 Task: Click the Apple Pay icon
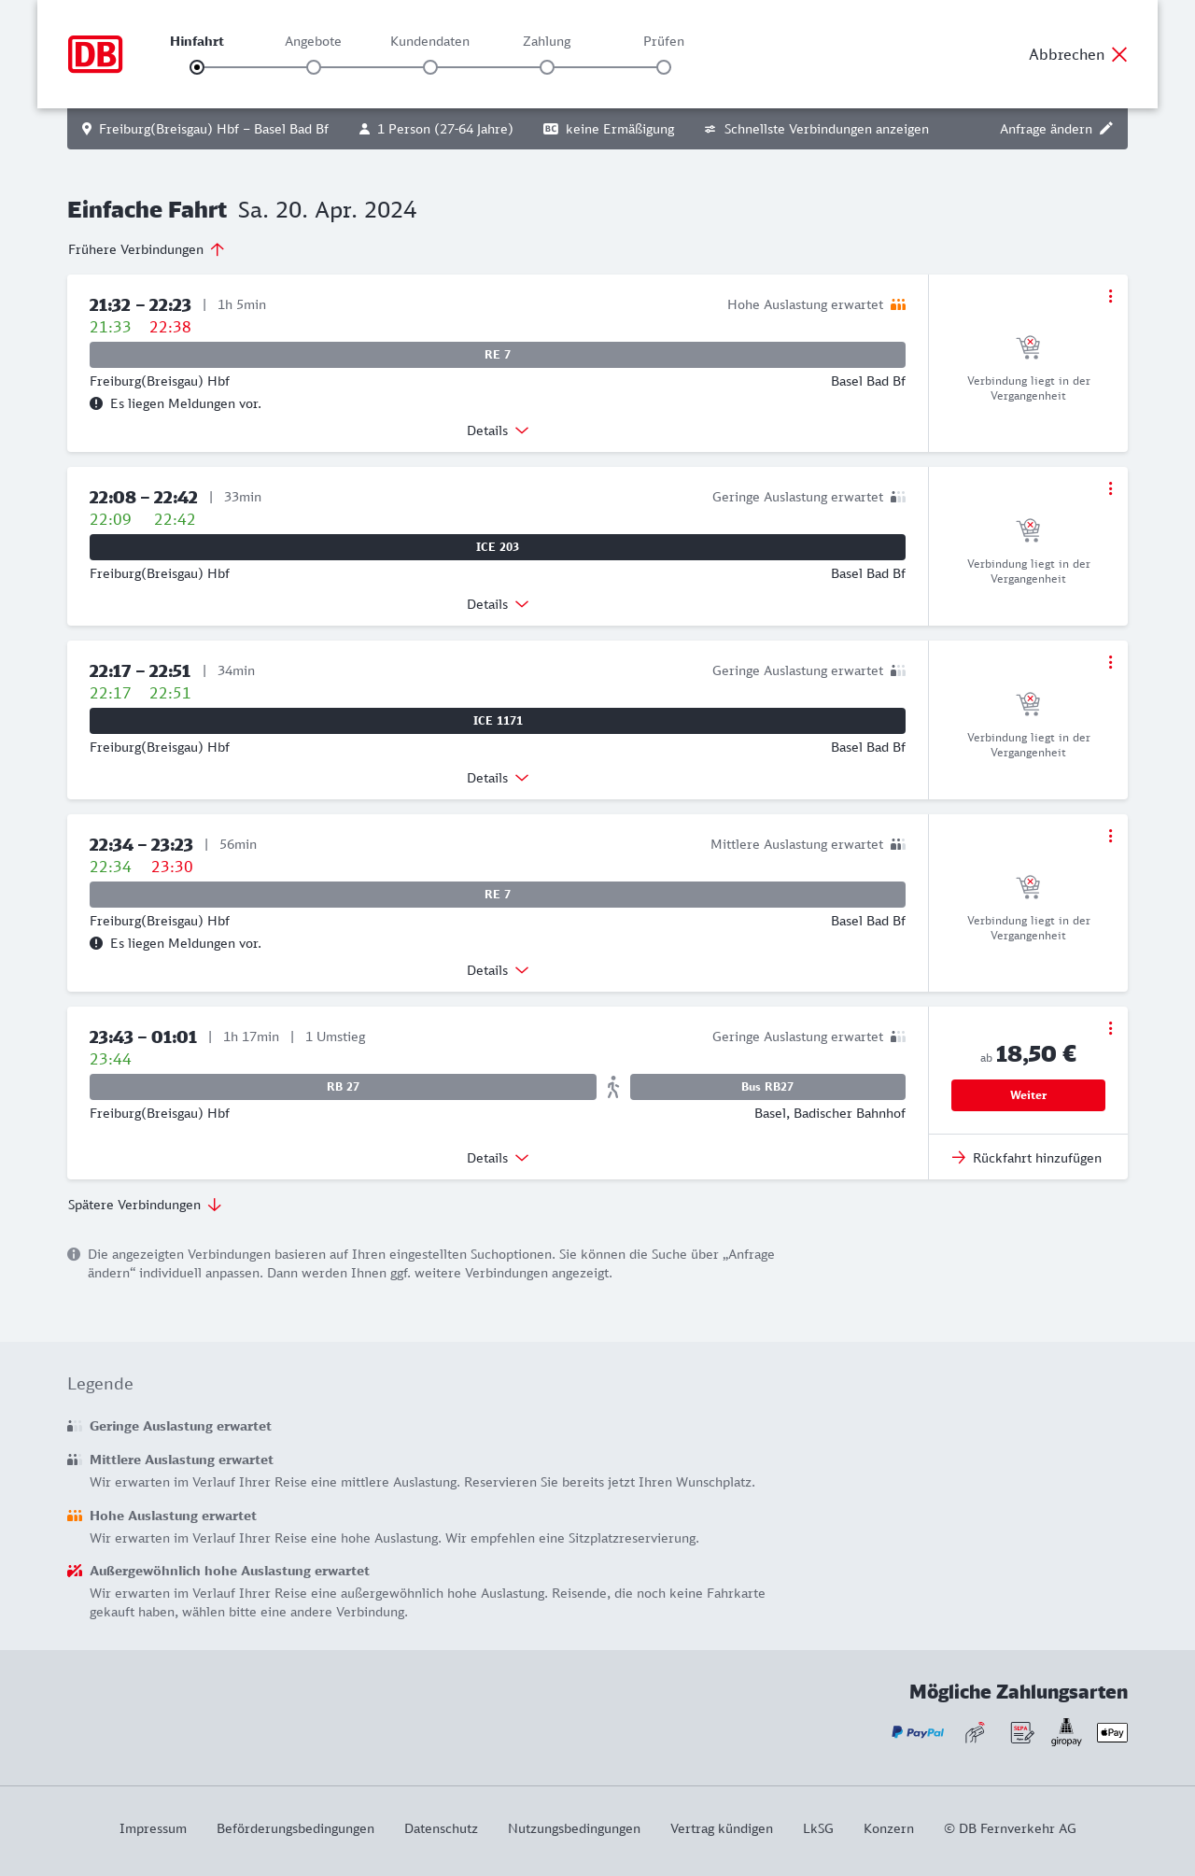pyautogui.click(x=1112, y=1732)
